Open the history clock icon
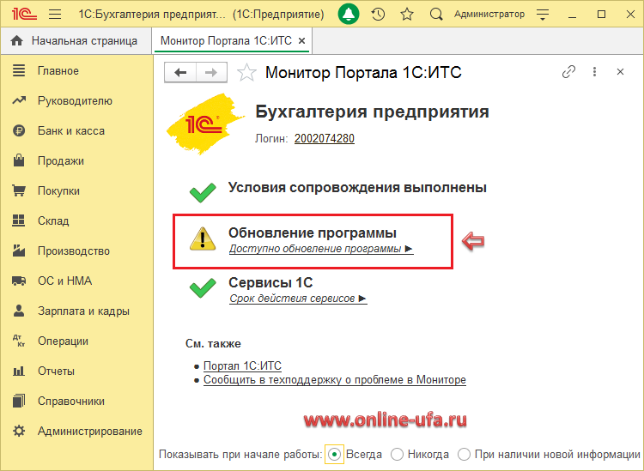Screen dimensions: 644x471 point(378,15)
